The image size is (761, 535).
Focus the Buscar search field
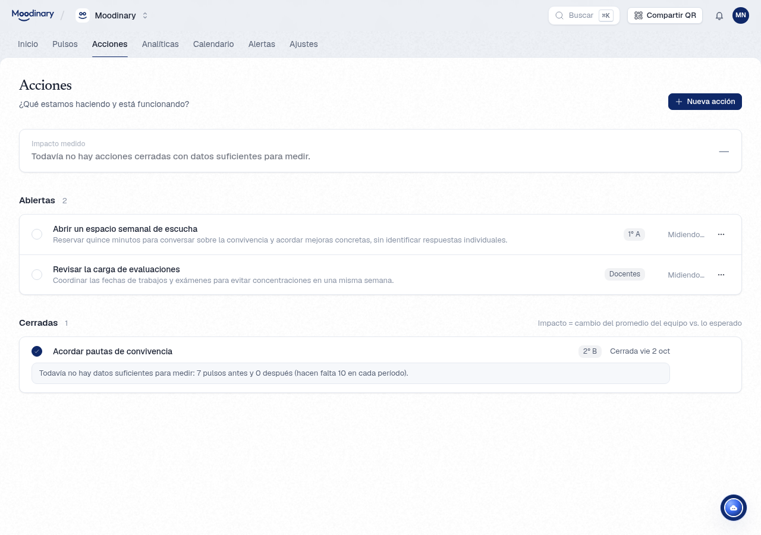584,15
